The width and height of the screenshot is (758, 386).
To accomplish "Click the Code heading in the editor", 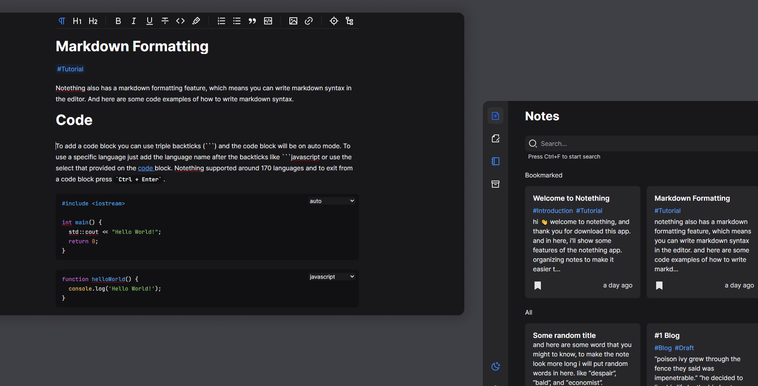I will pyautogui.click(x=74, y=120).
